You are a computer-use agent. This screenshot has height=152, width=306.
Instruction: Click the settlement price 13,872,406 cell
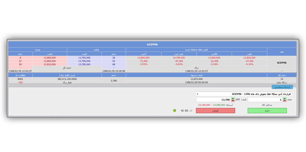point(196,79)
